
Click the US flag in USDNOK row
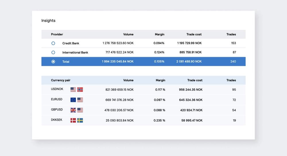[73, 90]
